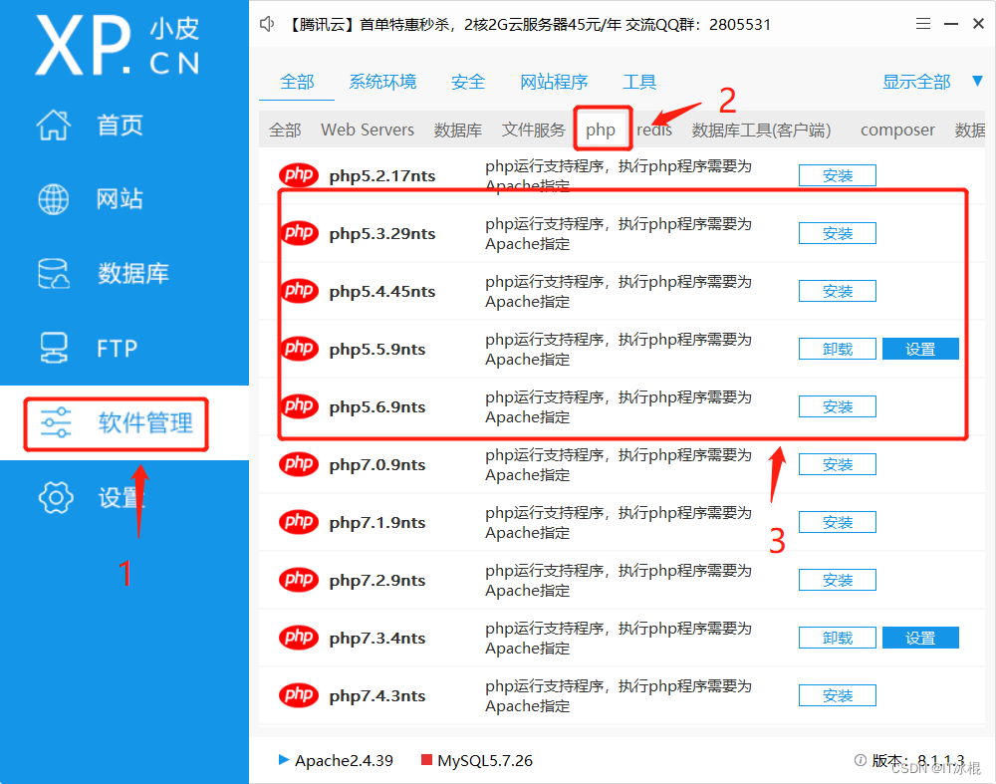Click the php7.1.9nts logo icon
The height and width of the screenshot is (784, 996).
point(299,522)
